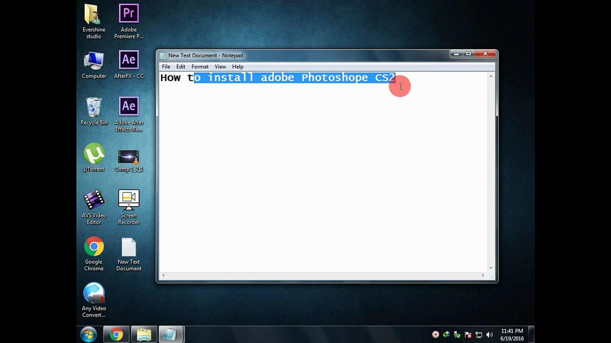This screenshot has width=611, height=343.
Task: Open the View menu in Notepad
Action: coord(220,67)
